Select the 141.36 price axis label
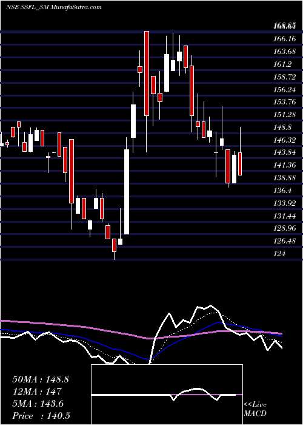Image resolution: width=303 pixels, height=425 pixels. coord(284,165)
